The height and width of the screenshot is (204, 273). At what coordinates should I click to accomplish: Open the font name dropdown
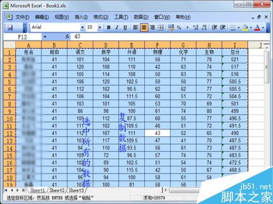[82, 28]
